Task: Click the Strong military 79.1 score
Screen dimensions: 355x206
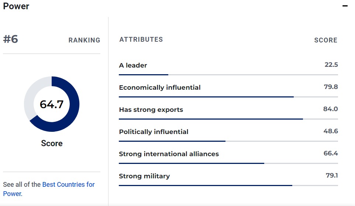Action: click(332, 175)
